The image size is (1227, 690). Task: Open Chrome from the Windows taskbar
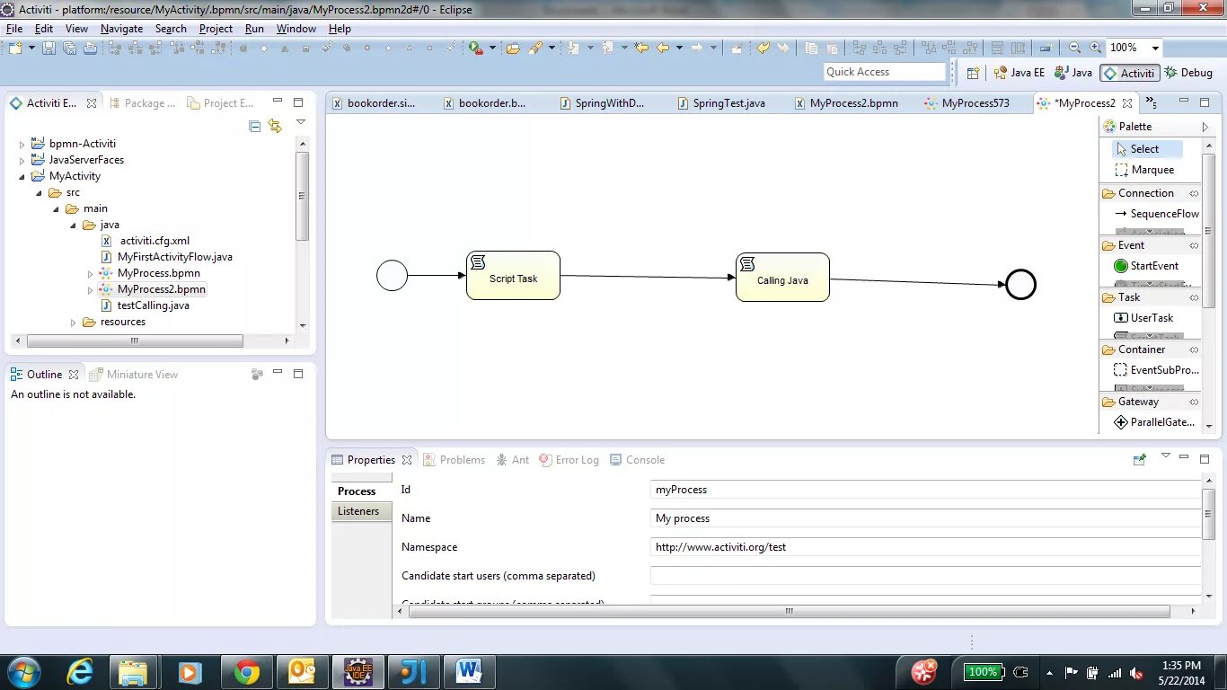click(246, 672)
